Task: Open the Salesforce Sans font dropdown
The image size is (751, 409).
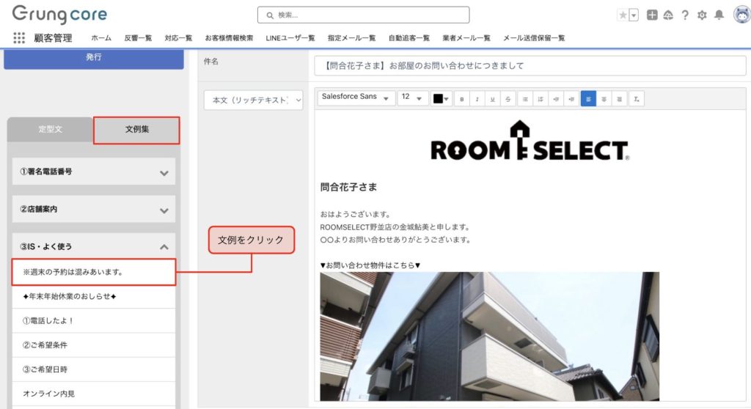Action: [356, 97]
